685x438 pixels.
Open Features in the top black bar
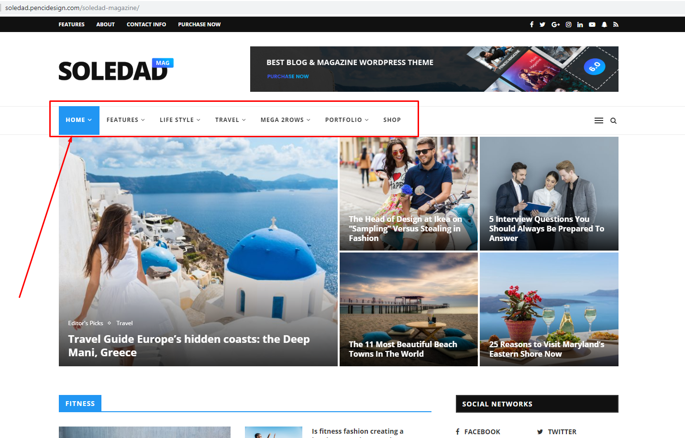(71, 24)
